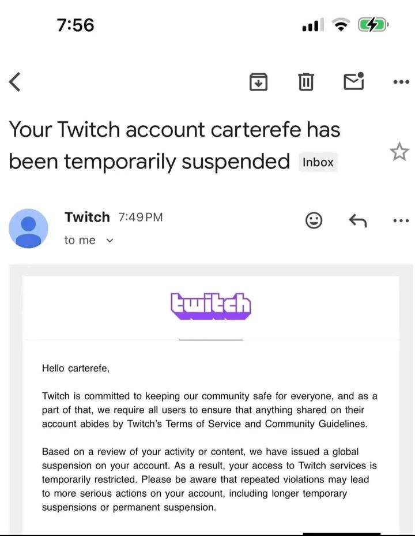The width and height of the screenshot is (415, 536).
Task: Open message-level more options menu
Action: pyautogui.click(x=400, y=220)
